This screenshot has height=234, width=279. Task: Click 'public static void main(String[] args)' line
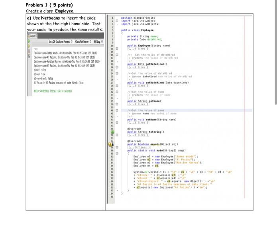point(157,150)
